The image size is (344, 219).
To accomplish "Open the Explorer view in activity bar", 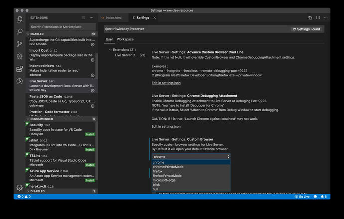I will (x=20, y=19).
